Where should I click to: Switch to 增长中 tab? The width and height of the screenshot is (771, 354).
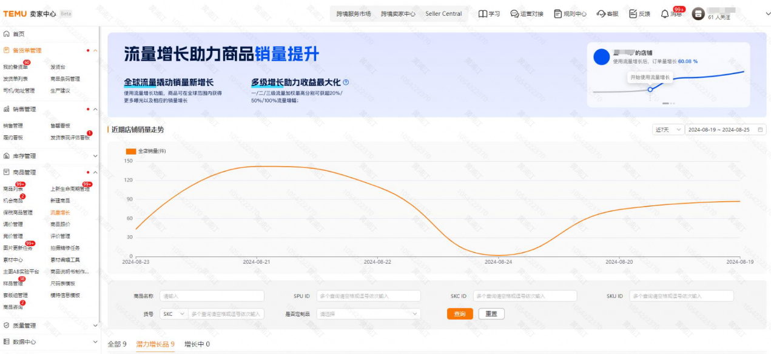(x=197, y=344)
